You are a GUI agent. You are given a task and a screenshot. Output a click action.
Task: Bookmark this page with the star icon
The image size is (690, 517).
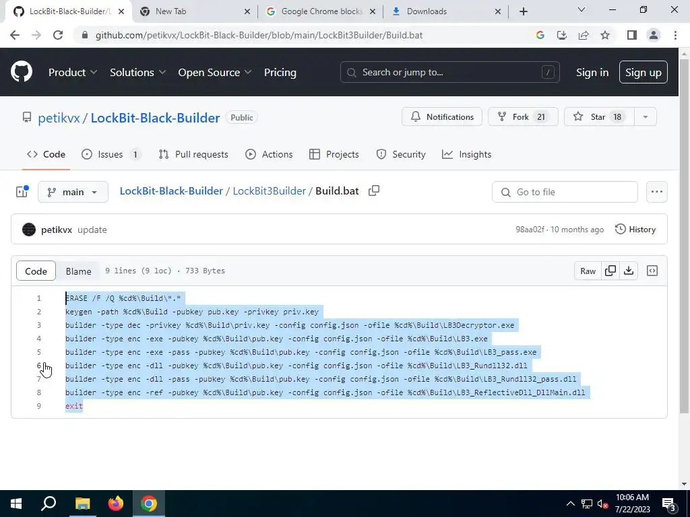605,35
